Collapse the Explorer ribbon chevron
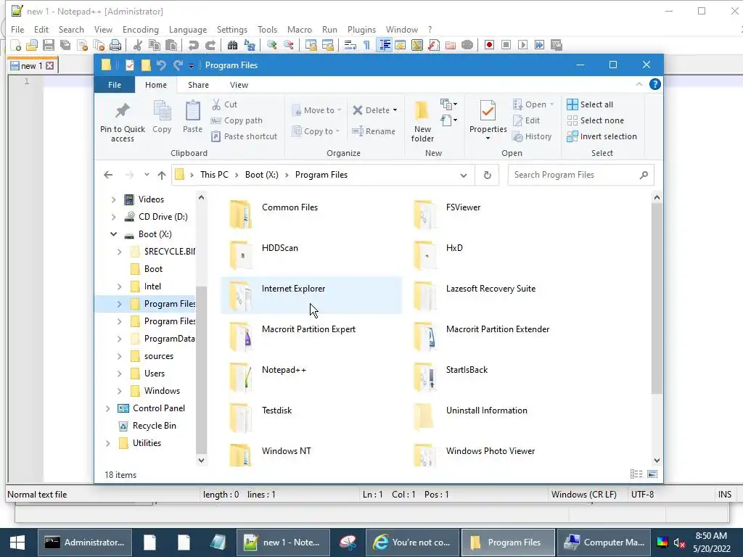 coord(639,84)
